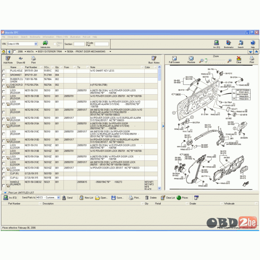This screenshot has height=260, width=260.
Task: Go back with blue left arrow
Action: click(x=9, y=52)
